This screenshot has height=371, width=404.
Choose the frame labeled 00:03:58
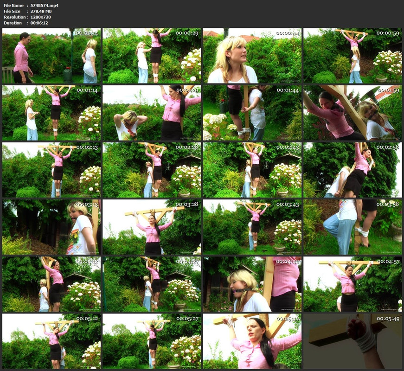353,227
